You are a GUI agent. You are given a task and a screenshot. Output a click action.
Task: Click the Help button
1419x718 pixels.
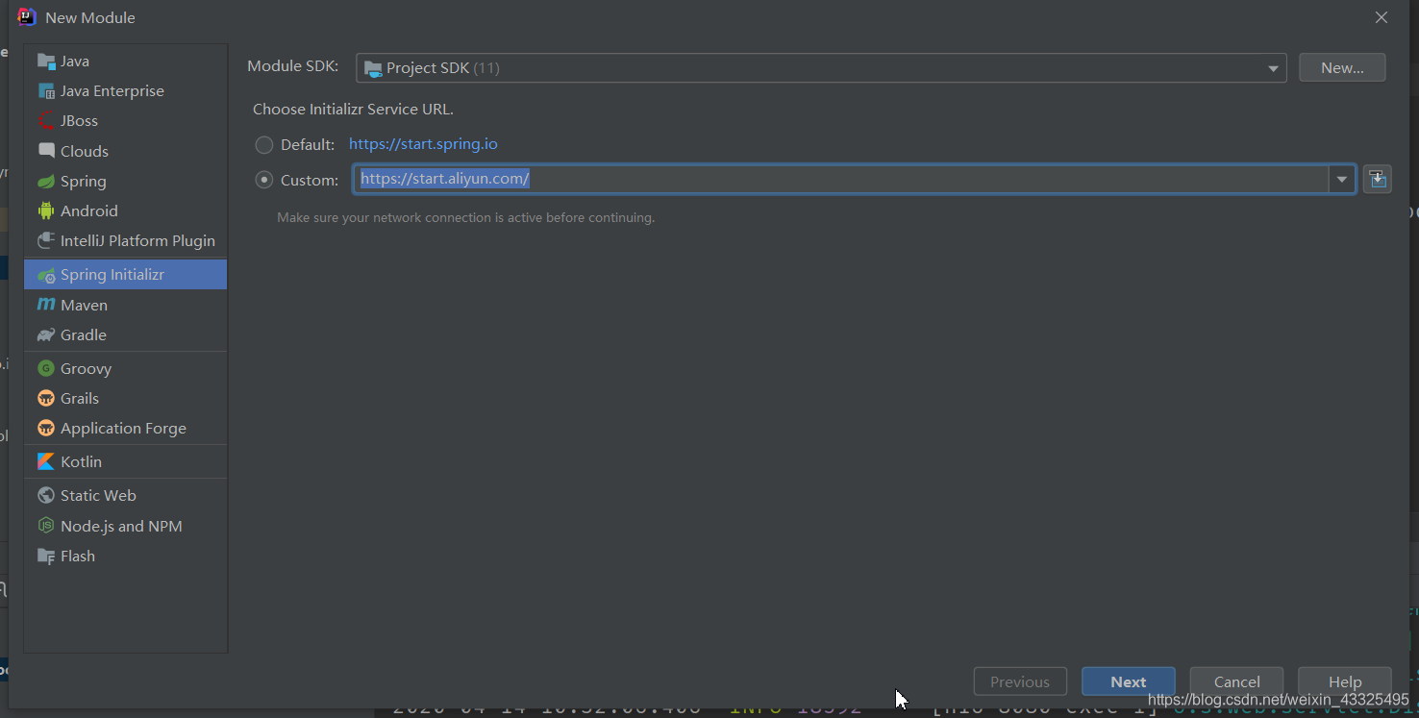tap(1345, 681)
